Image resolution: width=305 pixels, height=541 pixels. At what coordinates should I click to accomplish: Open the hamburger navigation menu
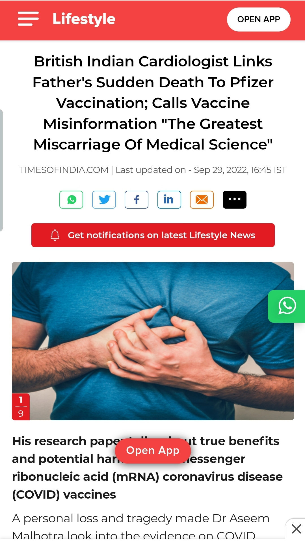coord(28,19)
